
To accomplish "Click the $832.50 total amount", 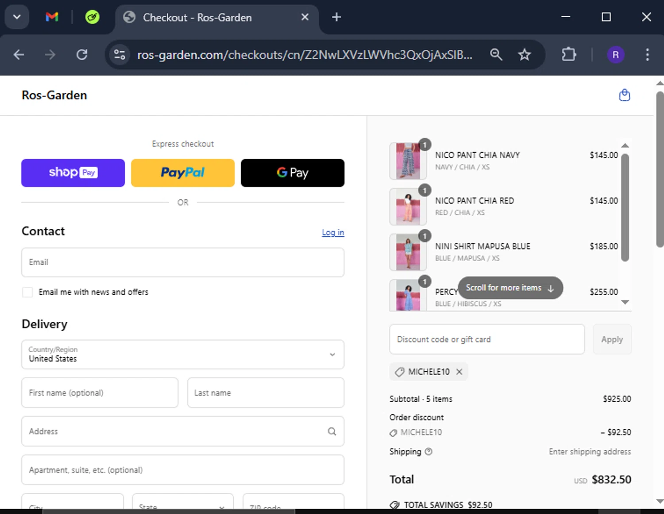I will point(611,480).
